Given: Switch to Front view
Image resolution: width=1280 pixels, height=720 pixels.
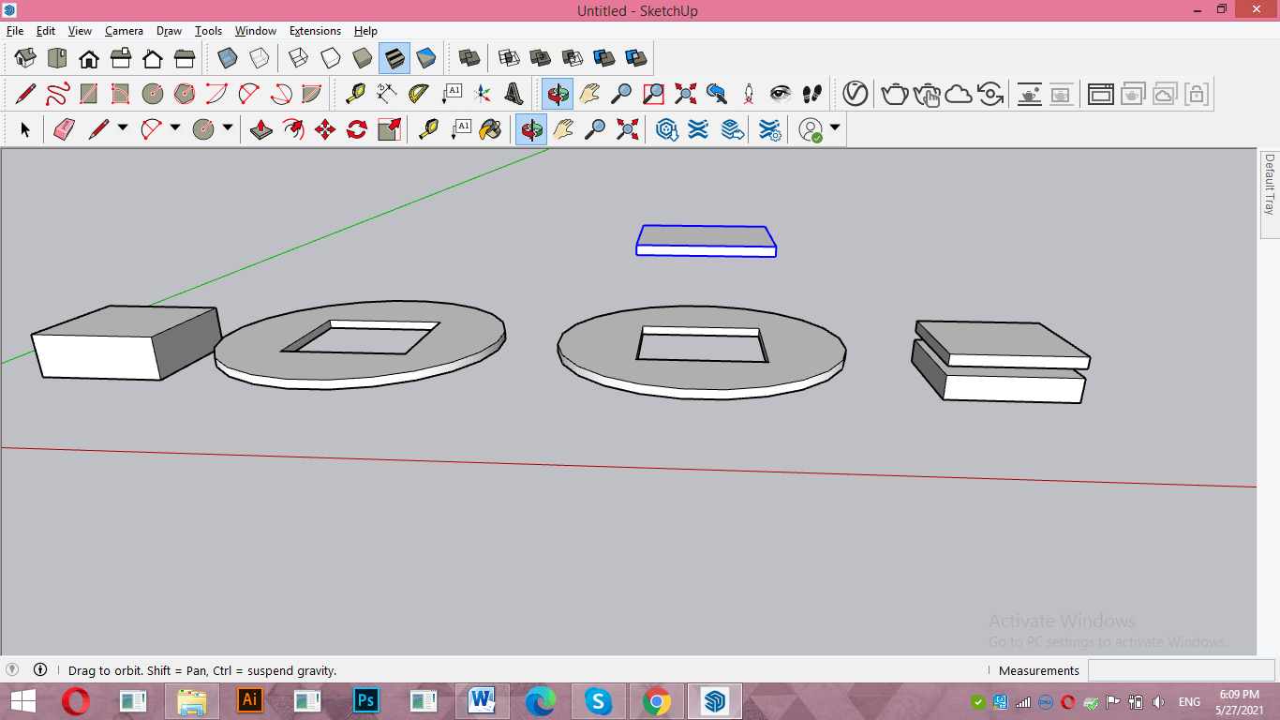Looking at the screenshot, I should [89, 58].
